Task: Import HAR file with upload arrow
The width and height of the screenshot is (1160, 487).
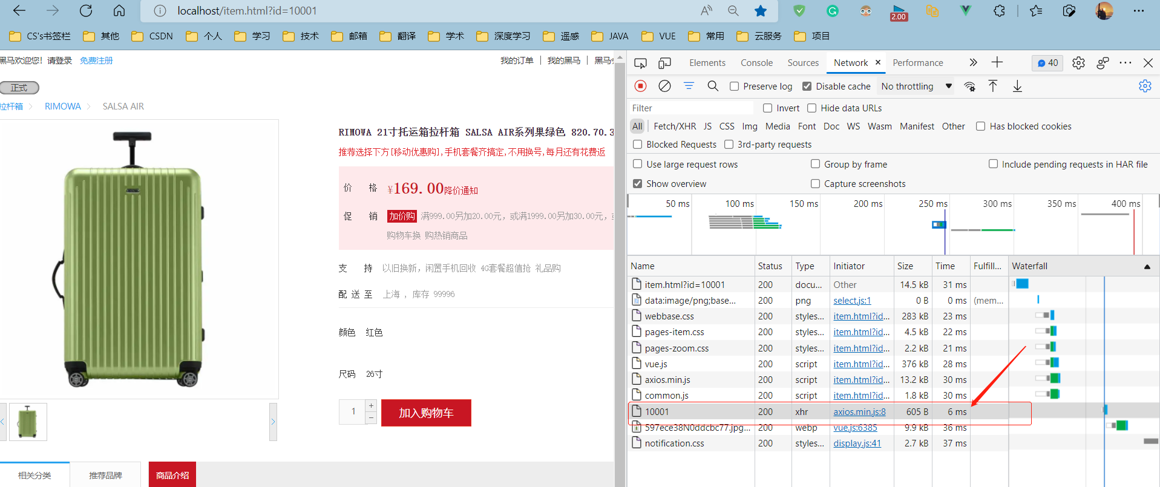Action: point(993,86)
